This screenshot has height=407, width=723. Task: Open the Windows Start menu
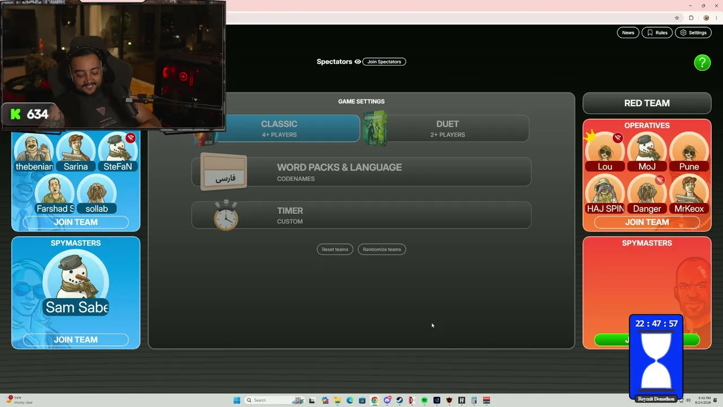237,400
